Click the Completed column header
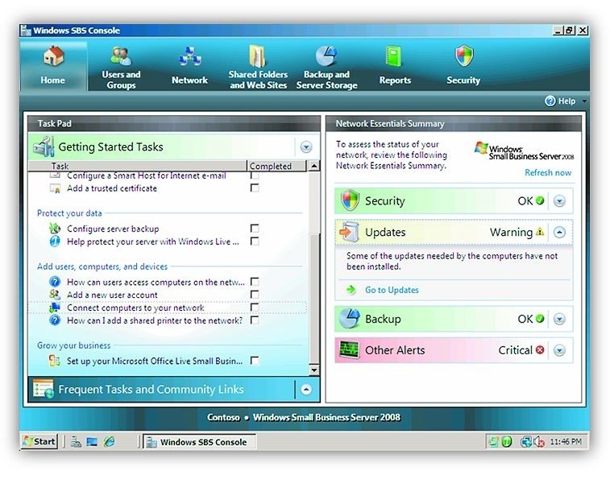This screenshot has height=479, width=610. pyautogui.click(x=276, y=166)
